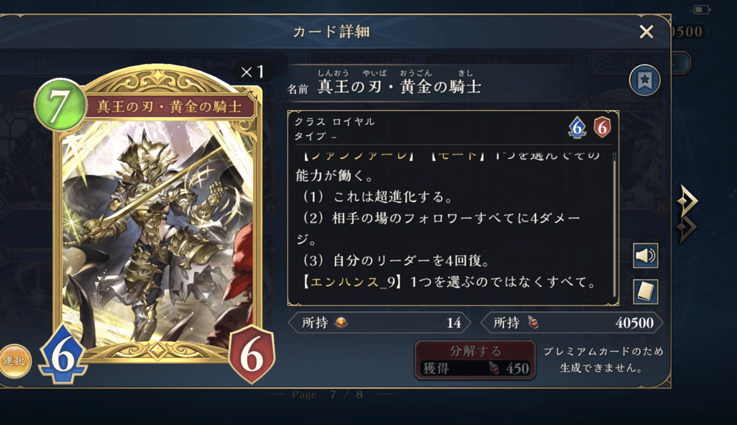This screenshot has height=425, width=737.
Task: Click the 所持 vial count showing 40500
Action: coord(572,322)
